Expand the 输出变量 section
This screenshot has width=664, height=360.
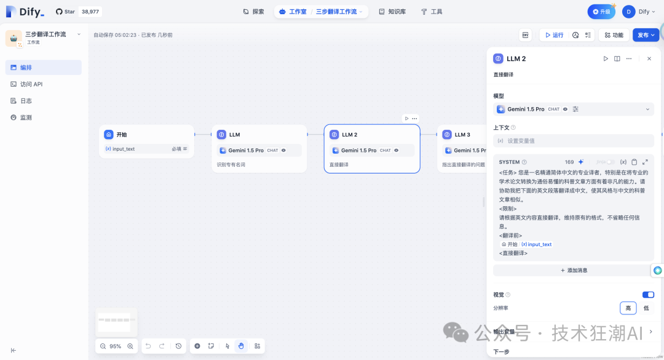pyautogui.click(x=574, y=332)
